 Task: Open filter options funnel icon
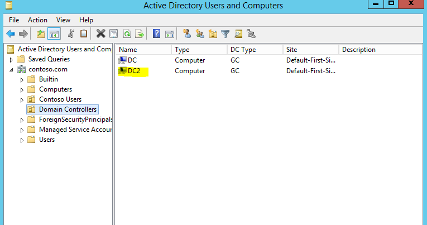(225, 33)
